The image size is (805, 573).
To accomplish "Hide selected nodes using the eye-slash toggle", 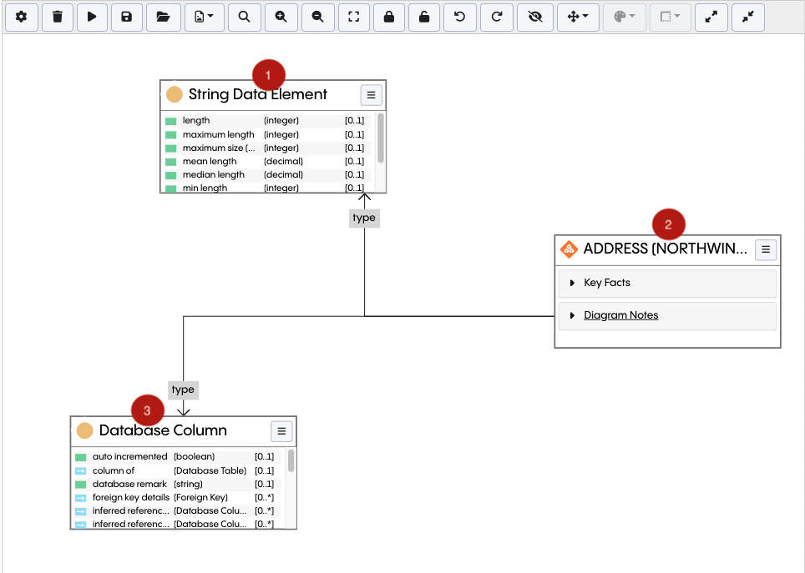I will (534, 17).
